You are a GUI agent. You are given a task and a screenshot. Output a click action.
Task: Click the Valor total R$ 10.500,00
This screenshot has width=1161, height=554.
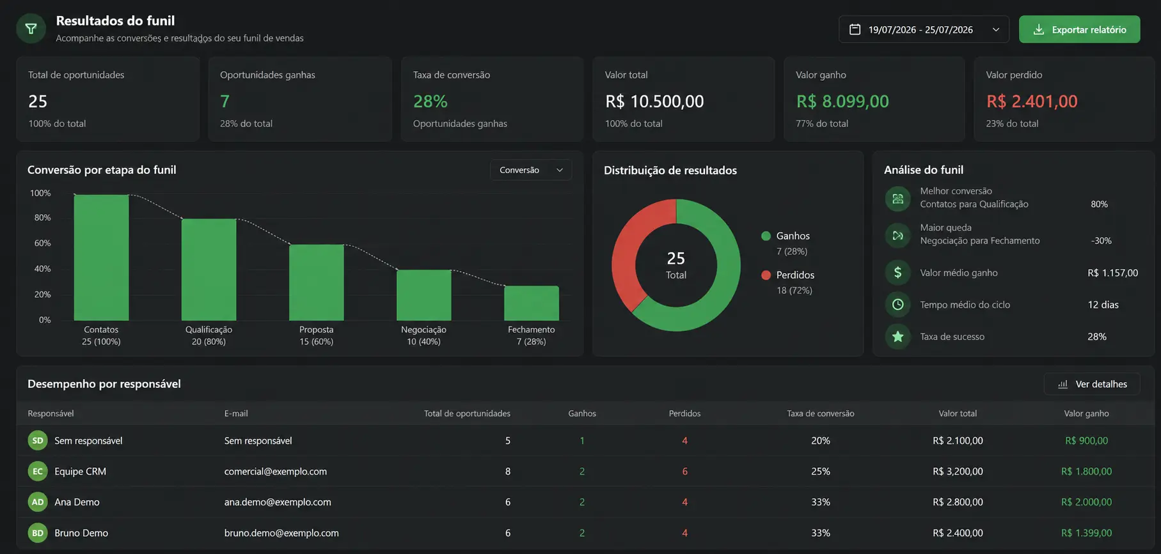pyautogui.click(x=654, y=101)
